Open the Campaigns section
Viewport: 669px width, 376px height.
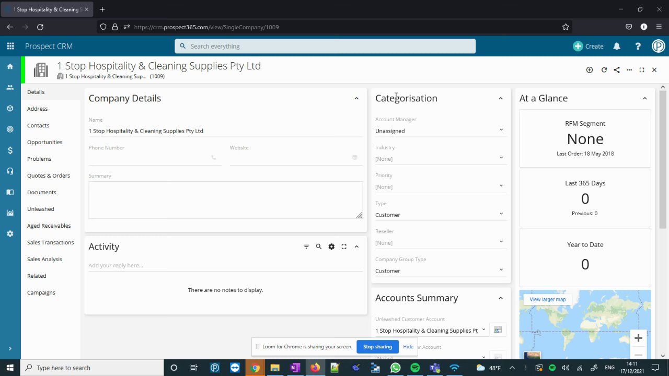(41, 292)
